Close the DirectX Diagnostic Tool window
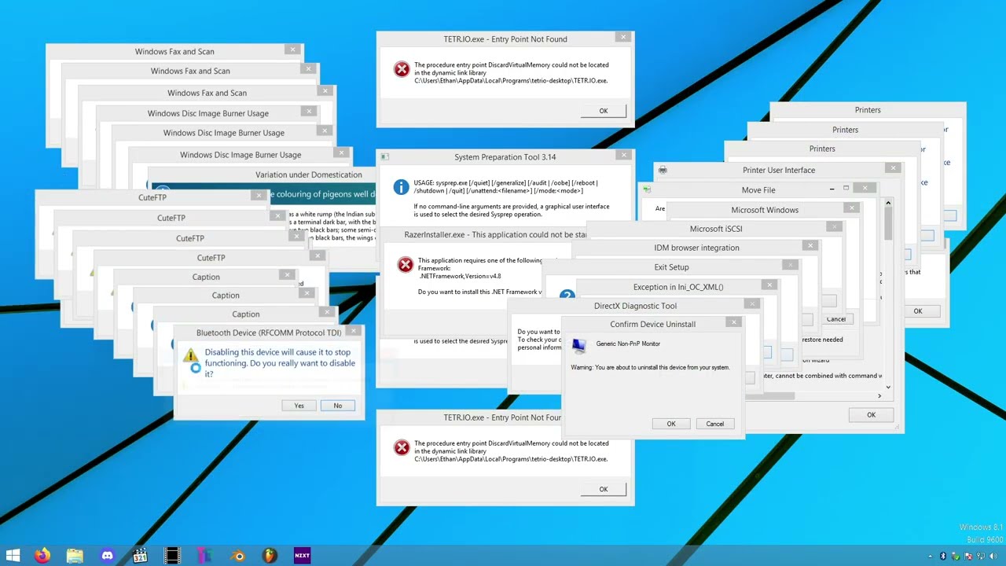This screenshot has height=566, width=1006. (x=752, y=303)
